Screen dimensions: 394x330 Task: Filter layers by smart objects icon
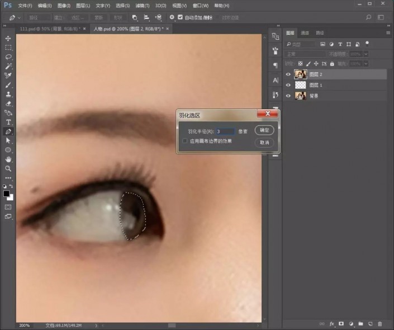click(x=357, y=44)
